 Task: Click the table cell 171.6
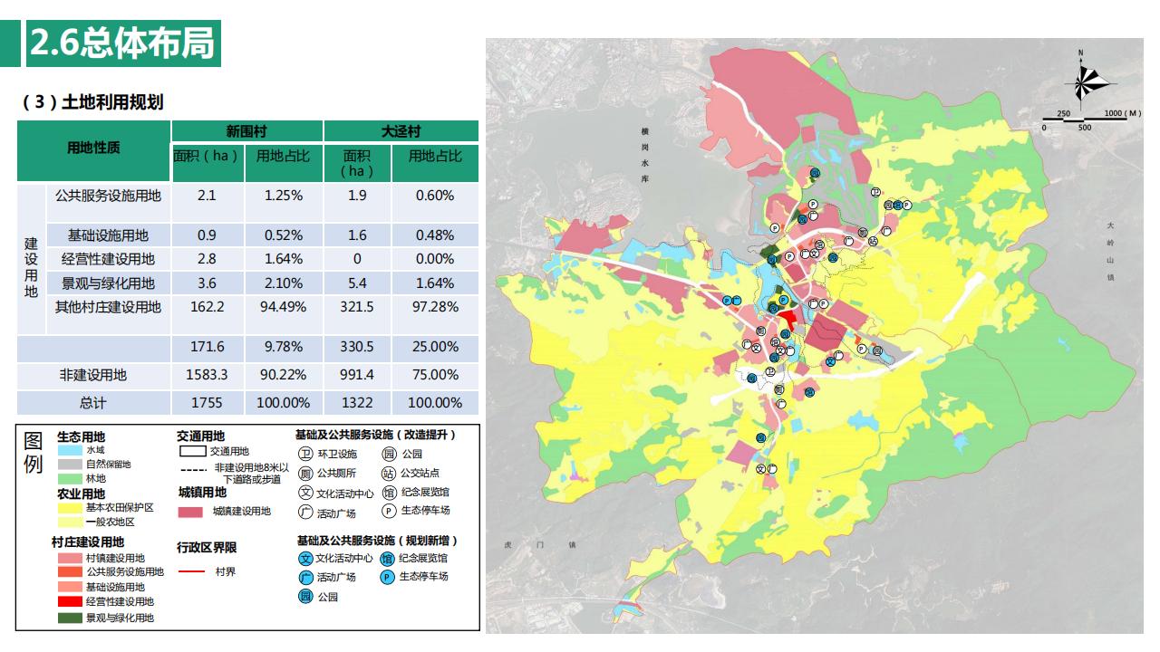[x=207, y=347]
